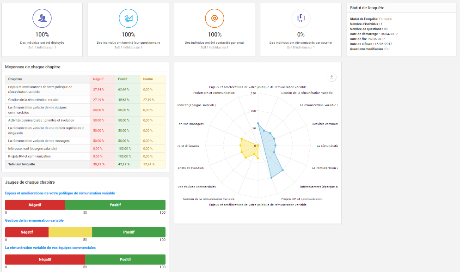
Task: Select the Positif column header in table
Action: click(x=123, y=79)
